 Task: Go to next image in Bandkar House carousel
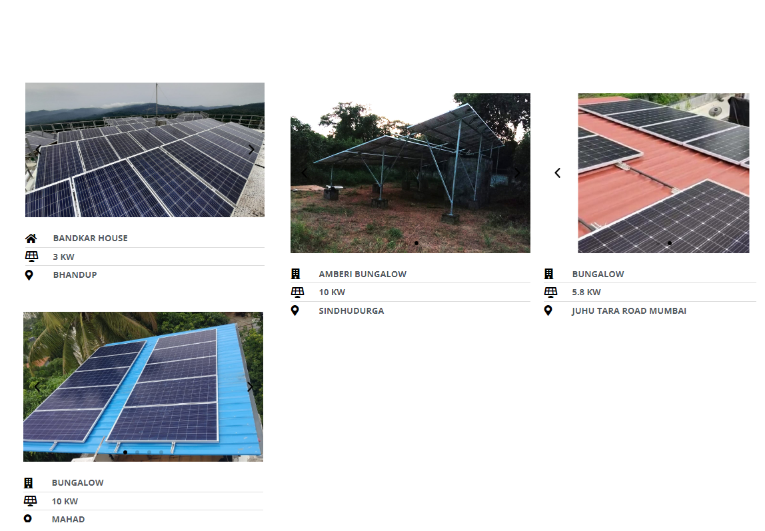251,150
